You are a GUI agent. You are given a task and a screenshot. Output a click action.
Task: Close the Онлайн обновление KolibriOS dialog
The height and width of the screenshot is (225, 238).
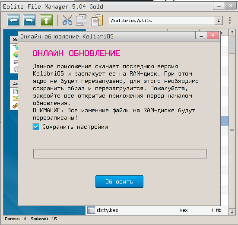point(213,36)
